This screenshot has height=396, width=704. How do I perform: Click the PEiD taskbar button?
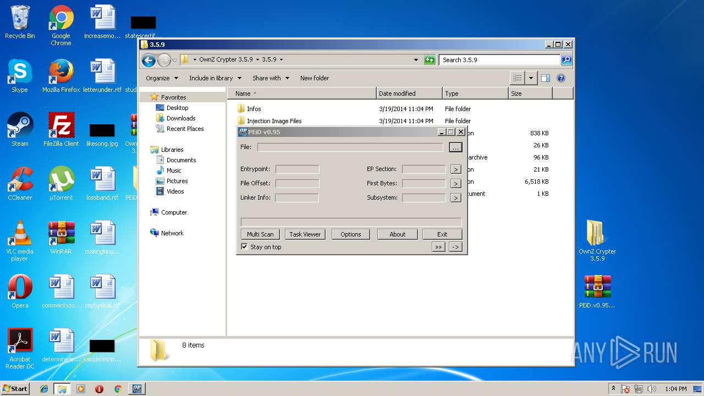pos(136,389)
